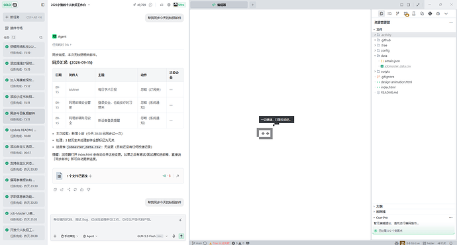
Task: Collapse the data folder
Action: click(413, 56)
